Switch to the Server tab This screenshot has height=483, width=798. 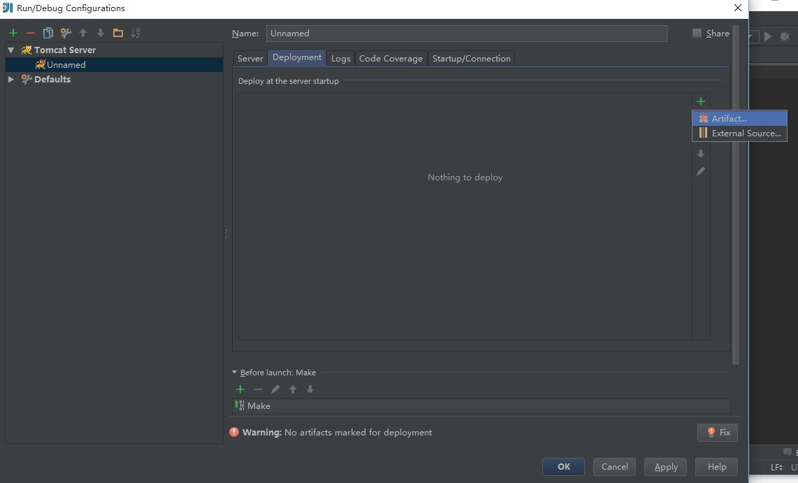(250, 59)
